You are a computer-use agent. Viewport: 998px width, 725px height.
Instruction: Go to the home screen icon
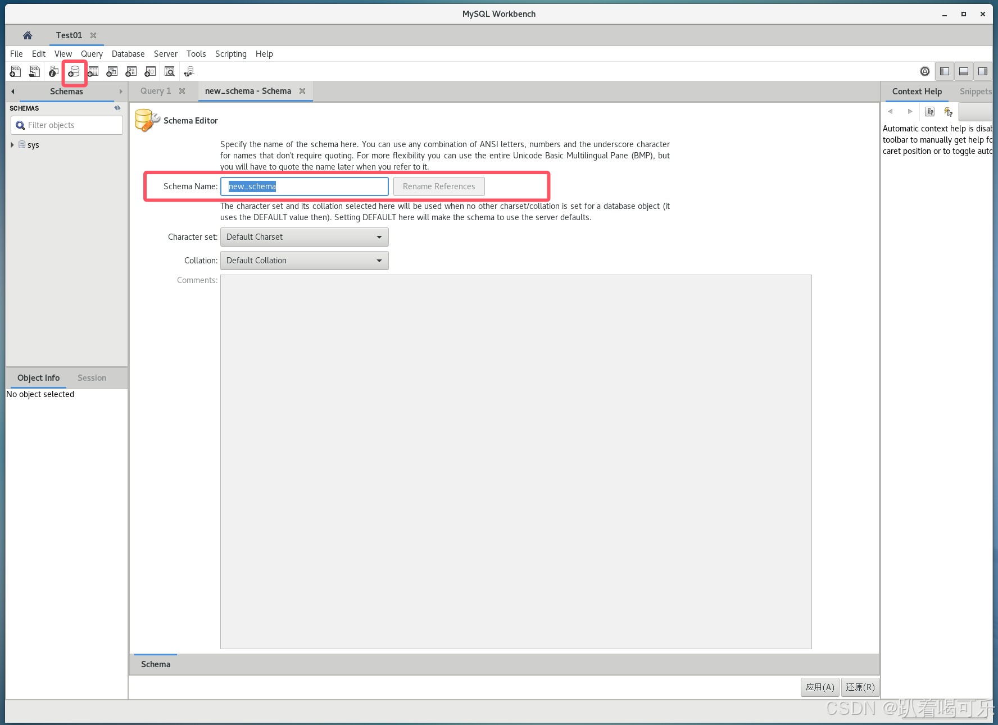28,35
